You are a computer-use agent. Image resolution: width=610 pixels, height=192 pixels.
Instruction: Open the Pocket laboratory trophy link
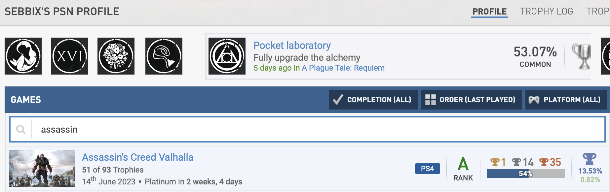coord(292,46)
